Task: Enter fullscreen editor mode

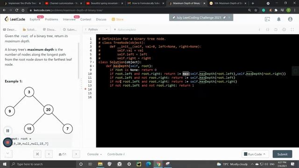Action: point(292,29)
